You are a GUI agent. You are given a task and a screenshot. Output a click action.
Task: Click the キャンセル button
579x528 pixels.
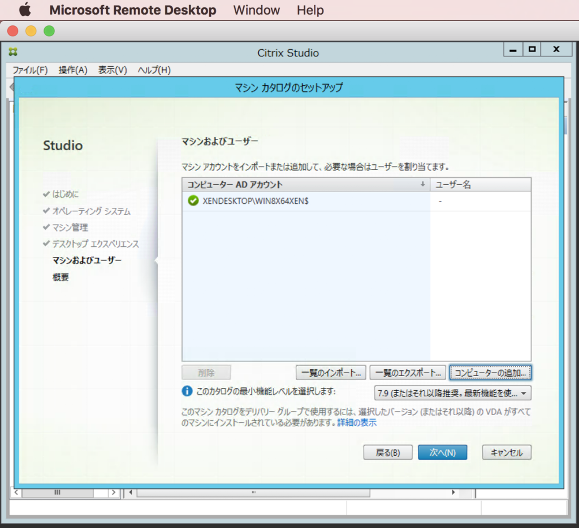point(507,452)
